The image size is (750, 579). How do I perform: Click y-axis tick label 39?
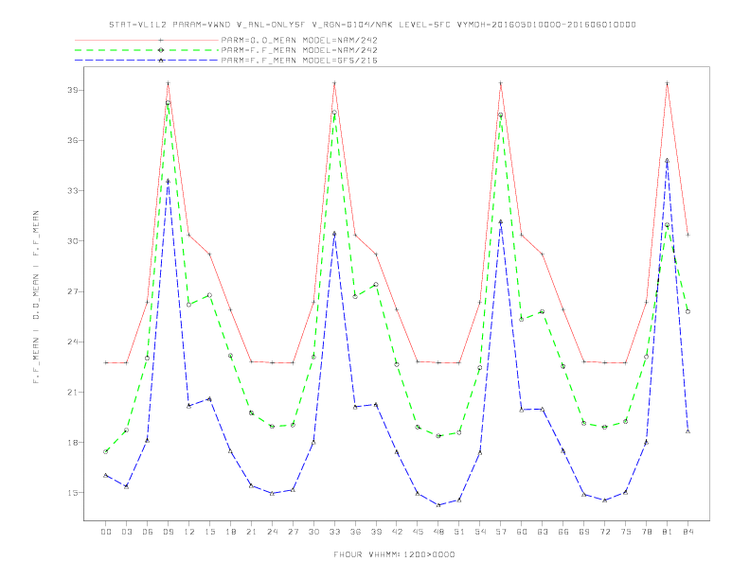[x=73, y=90]
